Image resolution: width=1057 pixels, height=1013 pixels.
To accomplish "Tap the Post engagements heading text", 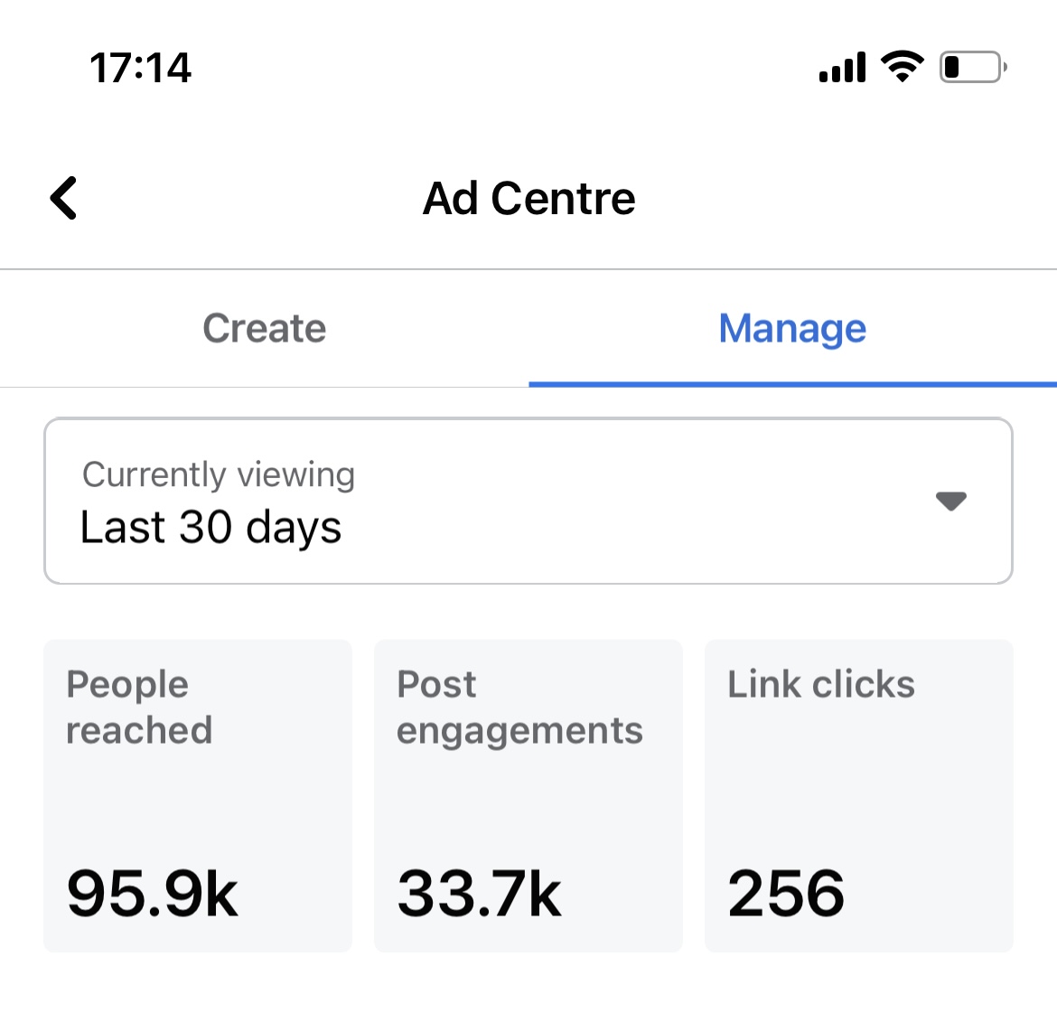I will (519, 708).
